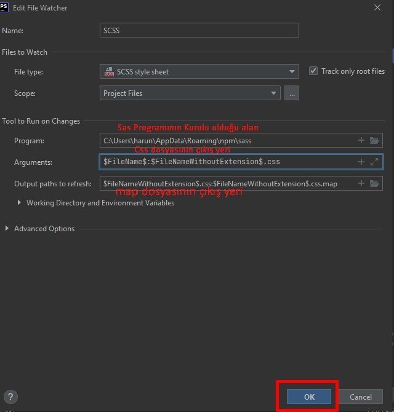Click into the Name field containing SCSS

click(x=199, y=30)
